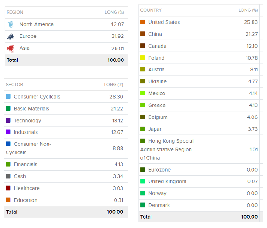The height and width of the screenshot is (228, 267).
Task: Click LONG (%) header in Region table
Action: [x=114, y=12]
